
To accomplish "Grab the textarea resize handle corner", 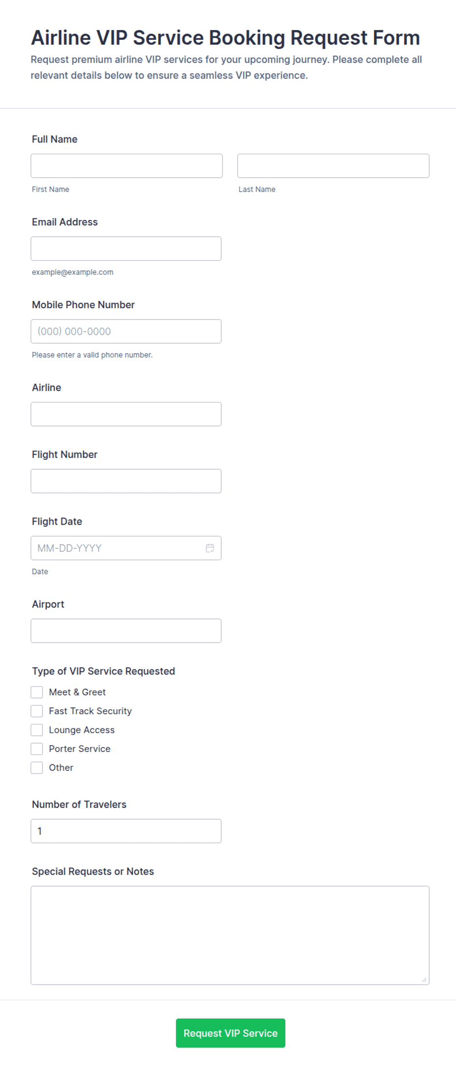I will [x=424, y=980].
